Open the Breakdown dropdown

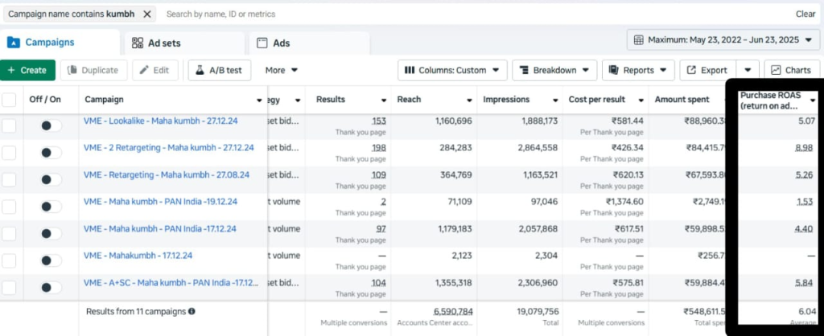[554, 71]
